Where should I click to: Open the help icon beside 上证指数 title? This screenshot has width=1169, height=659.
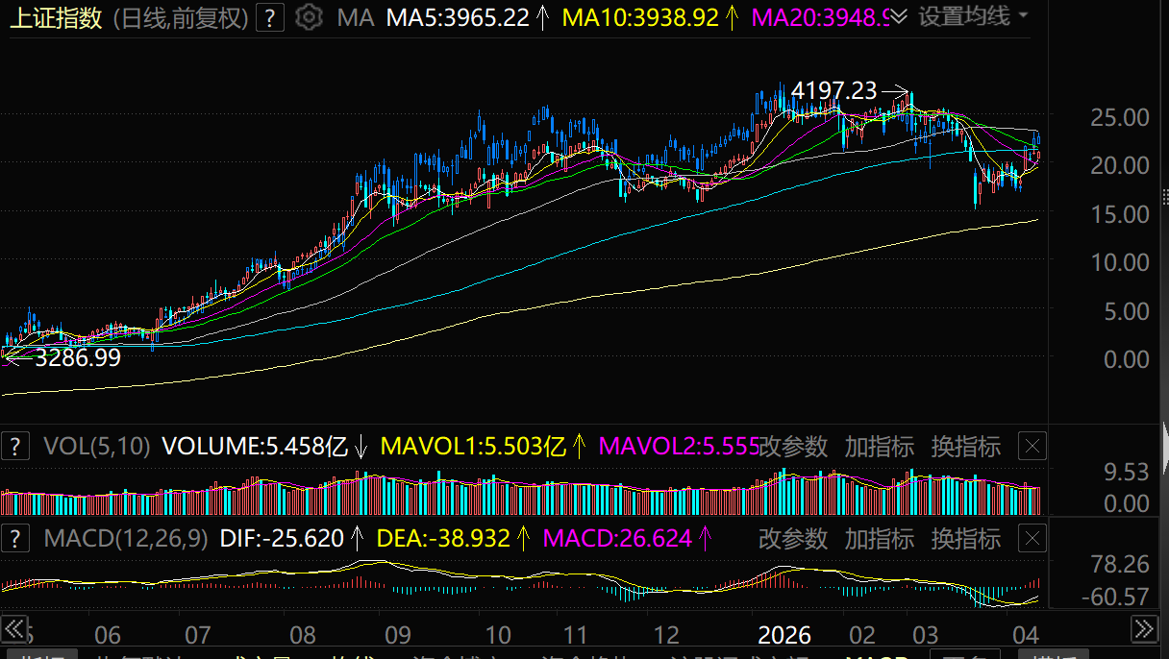point(272,17)
